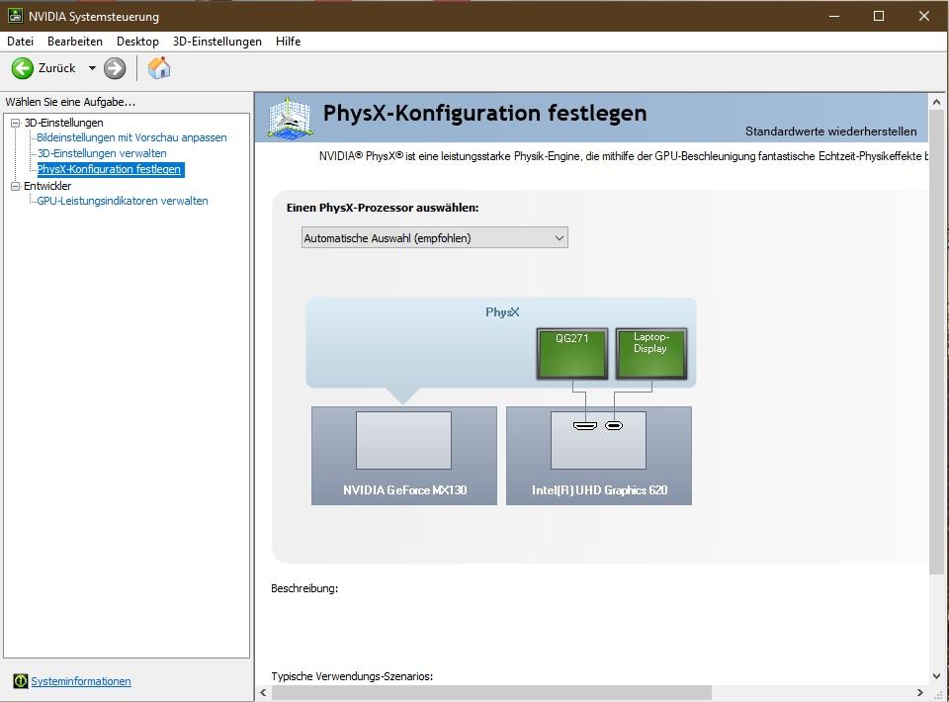Viewport: 949px width, 702px height.
Task: Click the horizontal scrollbar thumb
Action: click(491, 692)
